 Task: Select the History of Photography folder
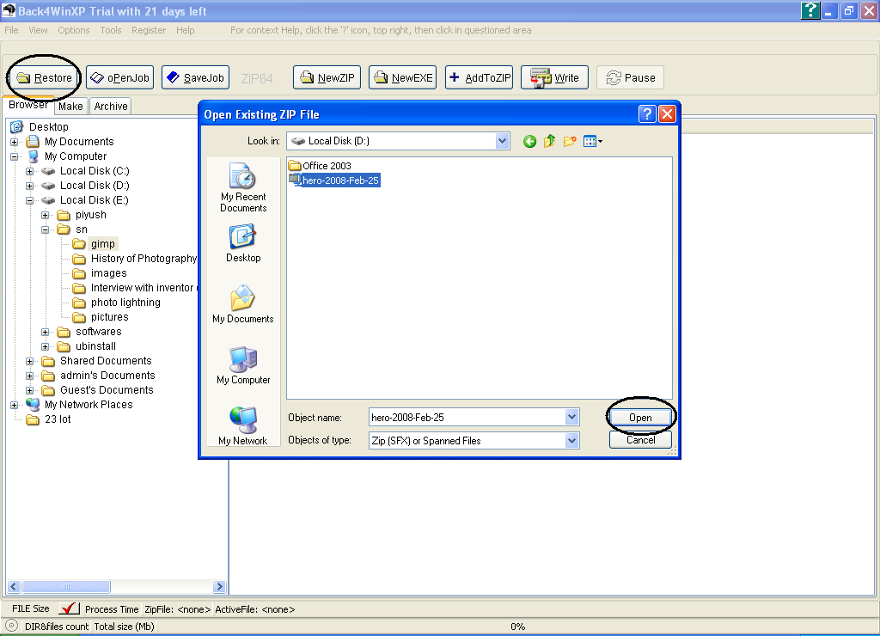click(x=144, y=258)
